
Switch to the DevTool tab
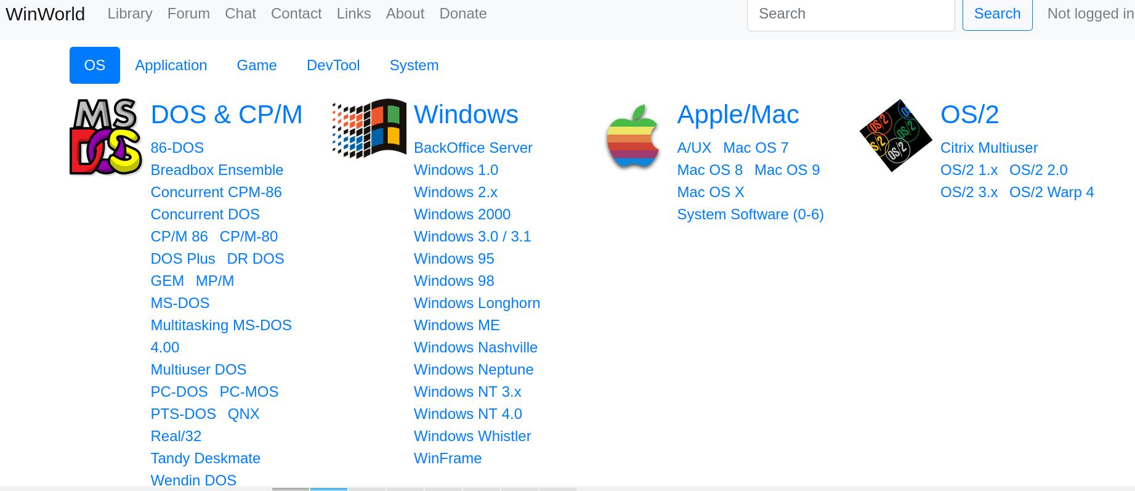(333, 65)
